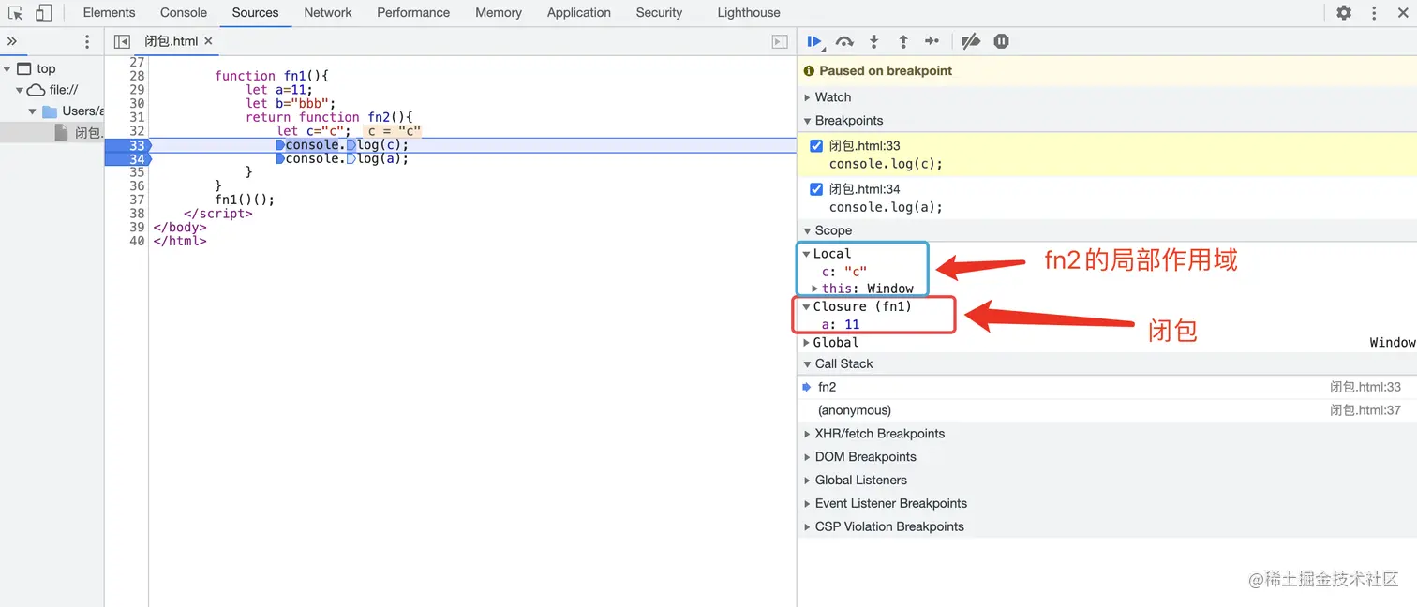Close the 闭包.html file tab
1417x607 pixels.
pyautogui.click(x=208, y=41)
